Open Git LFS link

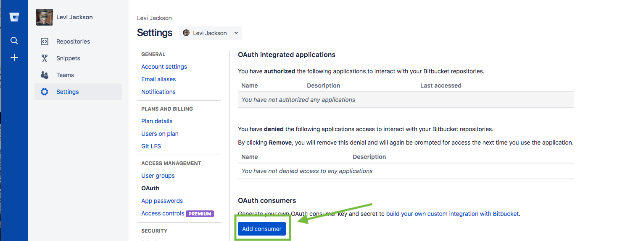(151, 146)
